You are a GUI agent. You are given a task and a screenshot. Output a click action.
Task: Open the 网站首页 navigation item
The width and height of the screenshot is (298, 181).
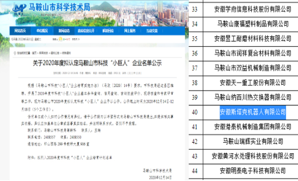pyautogui.click(x=20, y=31)
